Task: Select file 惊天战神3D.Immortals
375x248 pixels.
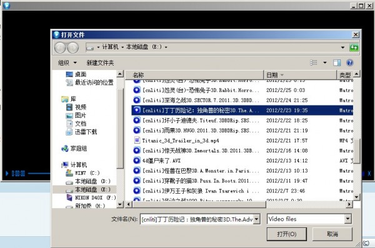Action: point(242,151)
